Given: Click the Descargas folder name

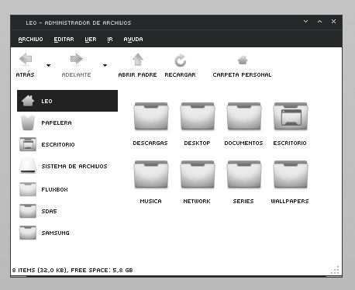Looking at the screenshot, I should [x=150, y=143].
